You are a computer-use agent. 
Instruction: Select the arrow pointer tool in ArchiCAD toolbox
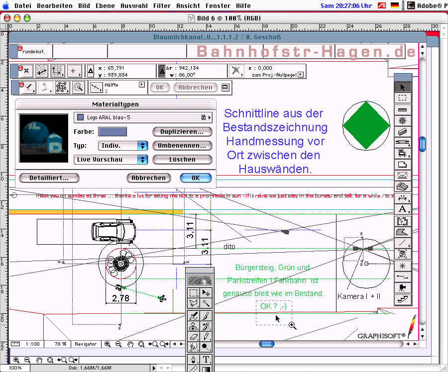[402, 88]
